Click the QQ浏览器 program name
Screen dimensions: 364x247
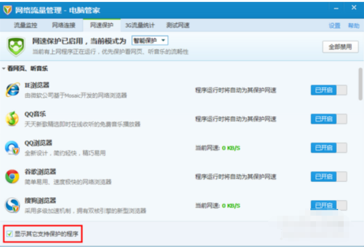pos(38,143)
